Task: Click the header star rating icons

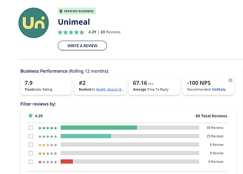Action: 71,32
